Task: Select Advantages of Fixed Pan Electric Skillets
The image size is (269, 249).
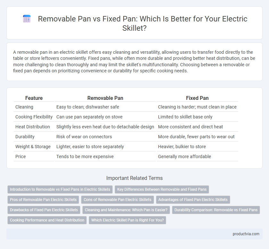Action: point(193,200)
